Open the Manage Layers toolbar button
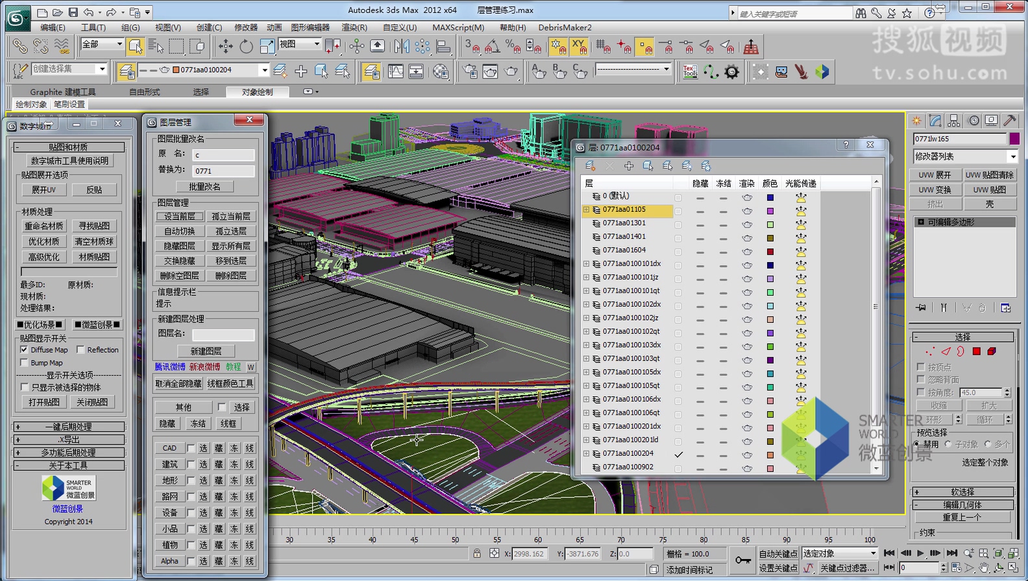Viewport: 1028px width, 581px height. [x=371, y=71]
